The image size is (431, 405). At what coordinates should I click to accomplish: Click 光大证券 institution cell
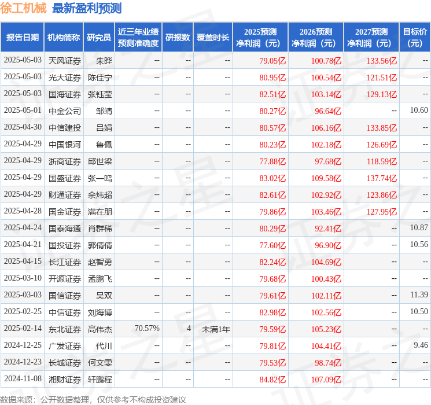click(x=65, y=78)
